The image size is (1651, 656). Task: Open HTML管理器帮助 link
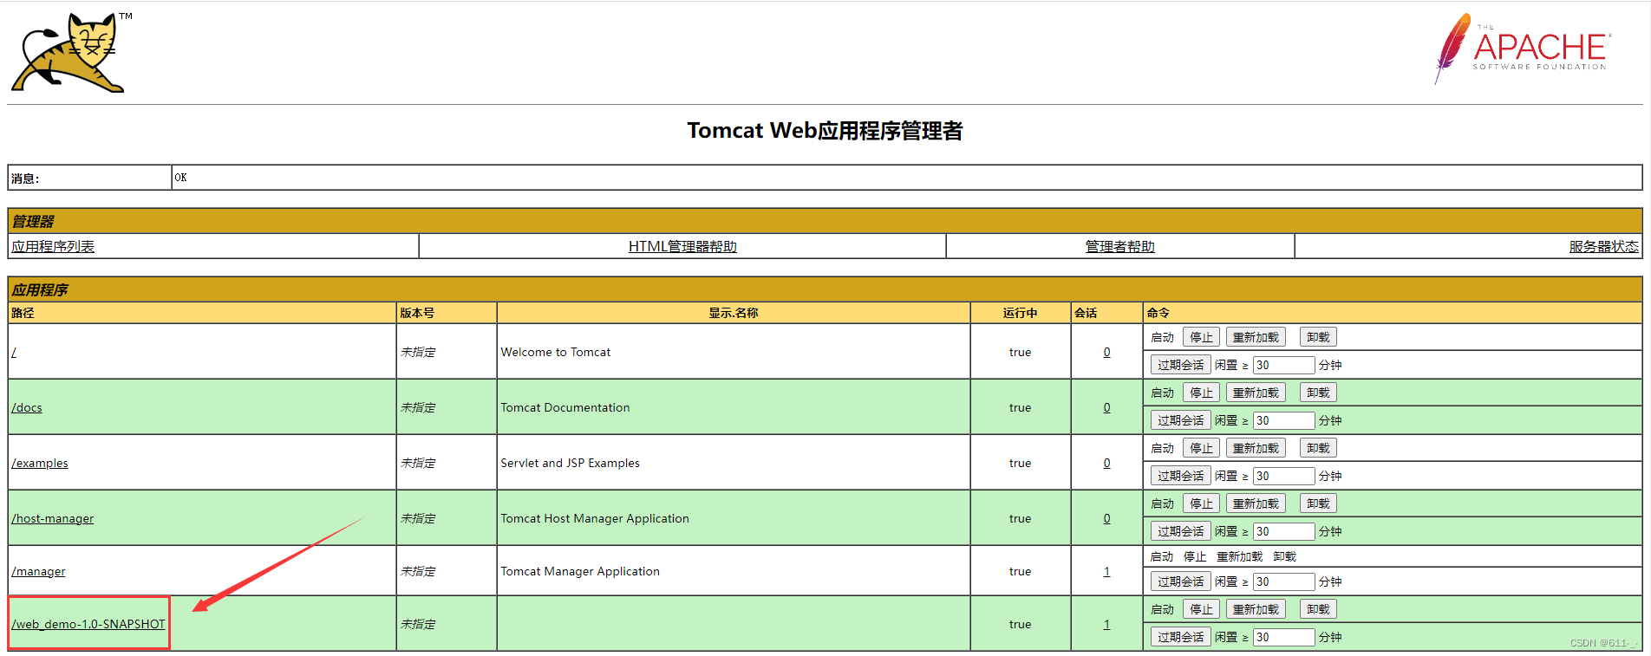(x=682, y=246)
